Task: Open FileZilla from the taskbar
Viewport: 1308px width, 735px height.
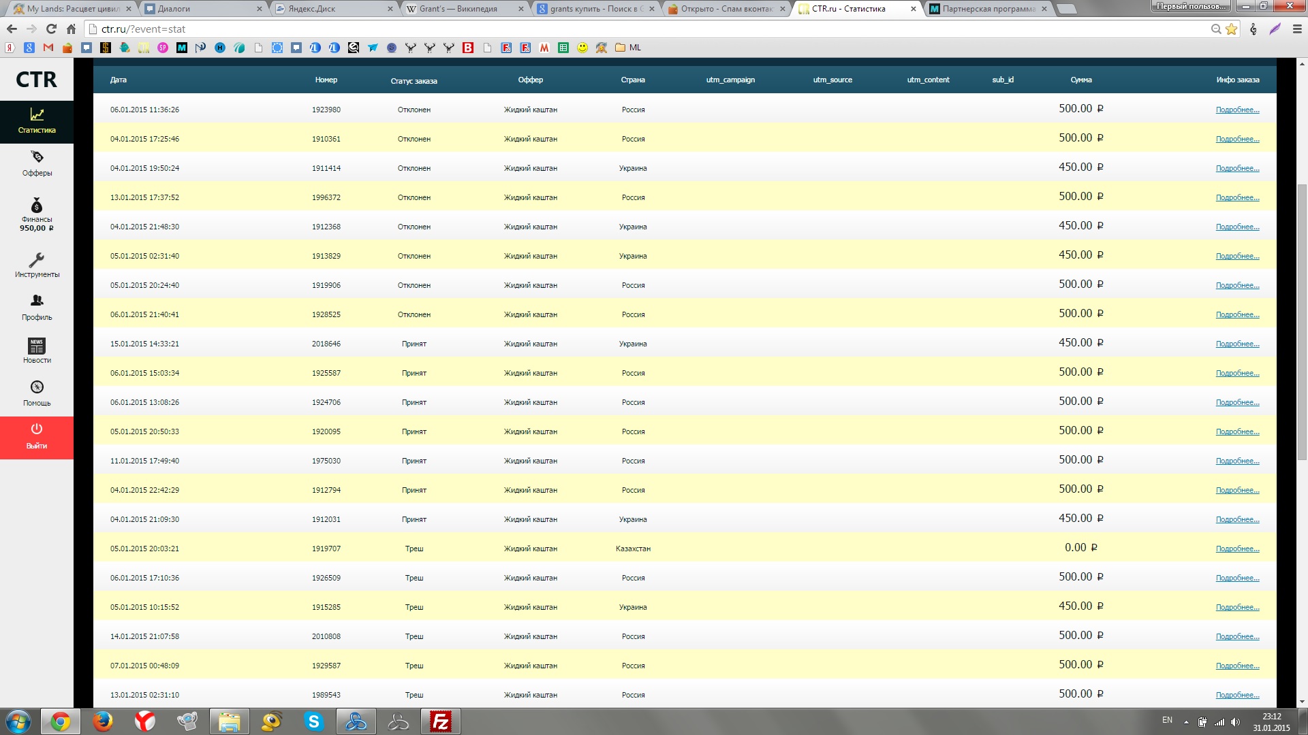Action: coord(441,721)
